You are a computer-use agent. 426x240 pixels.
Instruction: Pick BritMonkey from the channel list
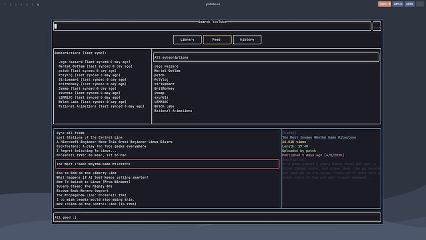[165, 89]
